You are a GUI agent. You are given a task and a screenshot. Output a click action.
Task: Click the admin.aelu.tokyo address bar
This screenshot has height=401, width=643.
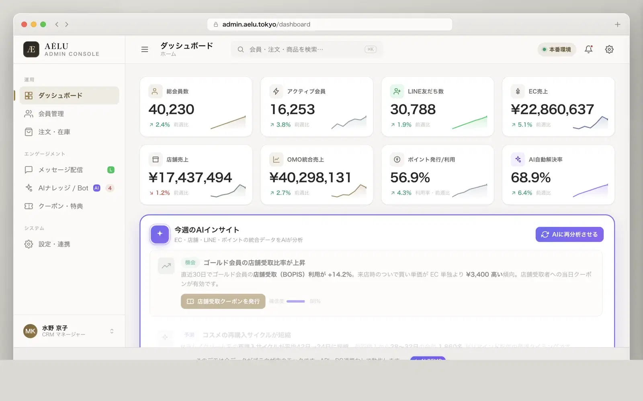pos(330,24)
